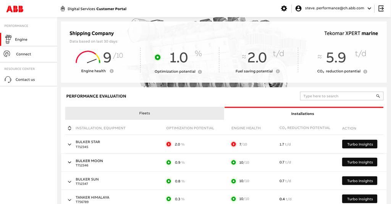Click the engine health gauge
The height and width of the screenshot is (204, 391).
[88, 57]
